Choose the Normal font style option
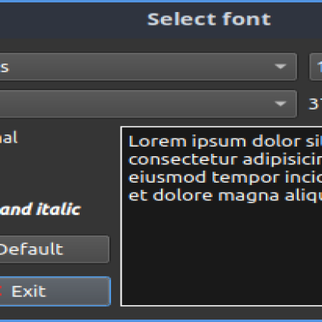This screenshot has height=322, width=322. point(9,138)
